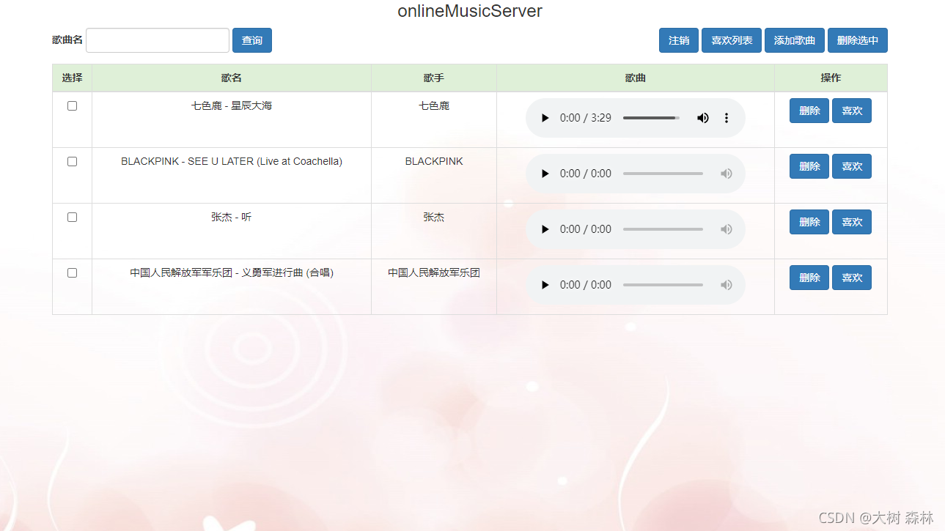Select song title 张杰 - 听

coord(232,217)
